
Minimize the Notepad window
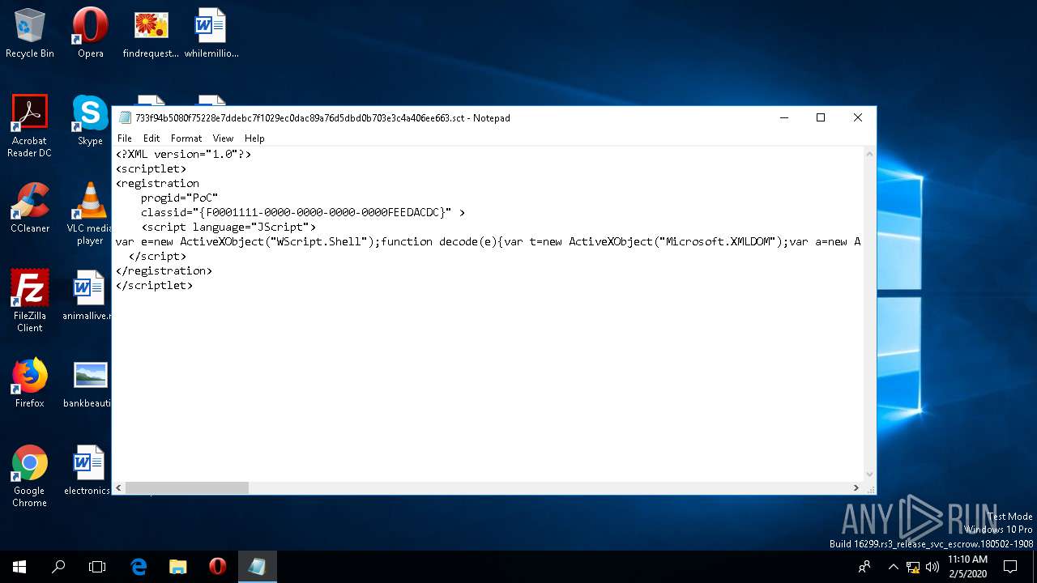coord(783,117)
